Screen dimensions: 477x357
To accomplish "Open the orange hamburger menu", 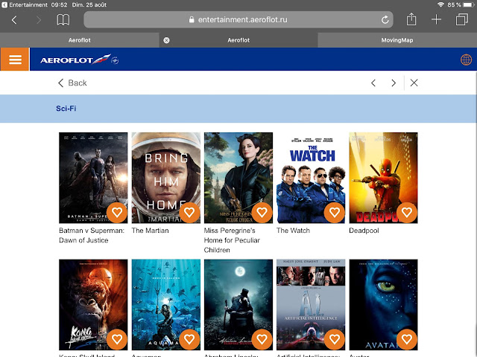I will [x=15, y=59].
